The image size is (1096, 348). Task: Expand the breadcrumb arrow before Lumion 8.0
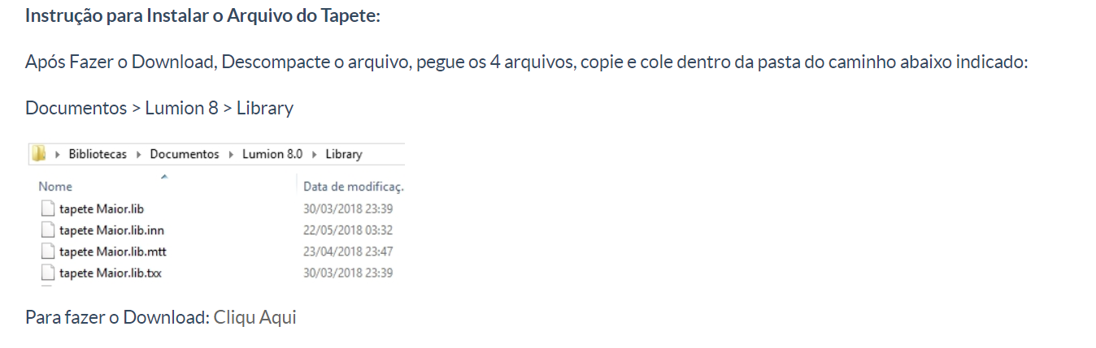pyautogui.click(x=232, y=154)
